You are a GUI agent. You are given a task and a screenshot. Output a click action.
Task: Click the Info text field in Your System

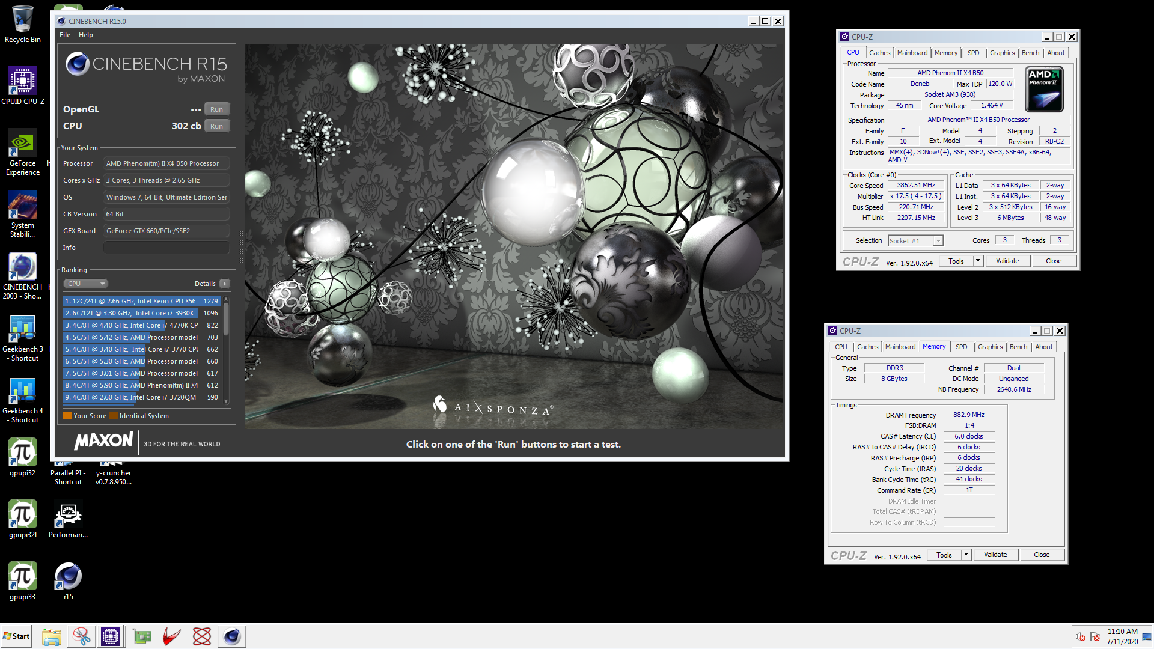166,248
